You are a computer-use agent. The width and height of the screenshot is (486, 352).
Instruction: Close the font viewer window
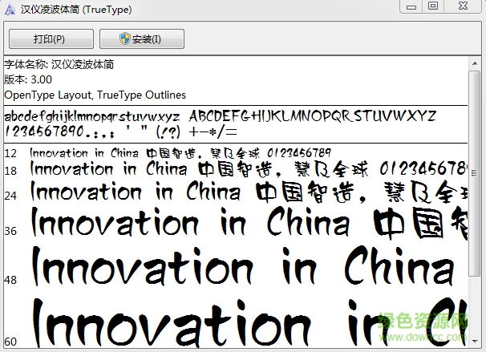tap(463, 6)
